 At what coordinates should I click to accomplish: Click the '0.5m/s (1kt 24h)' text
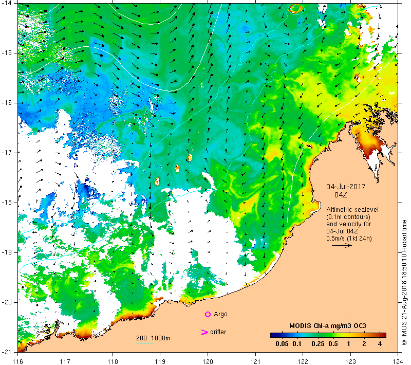[349, 239]
